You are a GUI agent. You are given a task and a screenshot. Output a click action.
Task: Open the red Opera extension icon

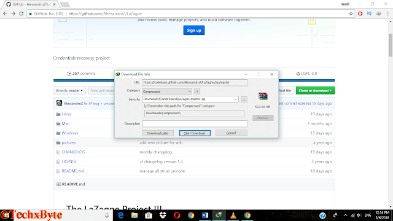point(360,14)
